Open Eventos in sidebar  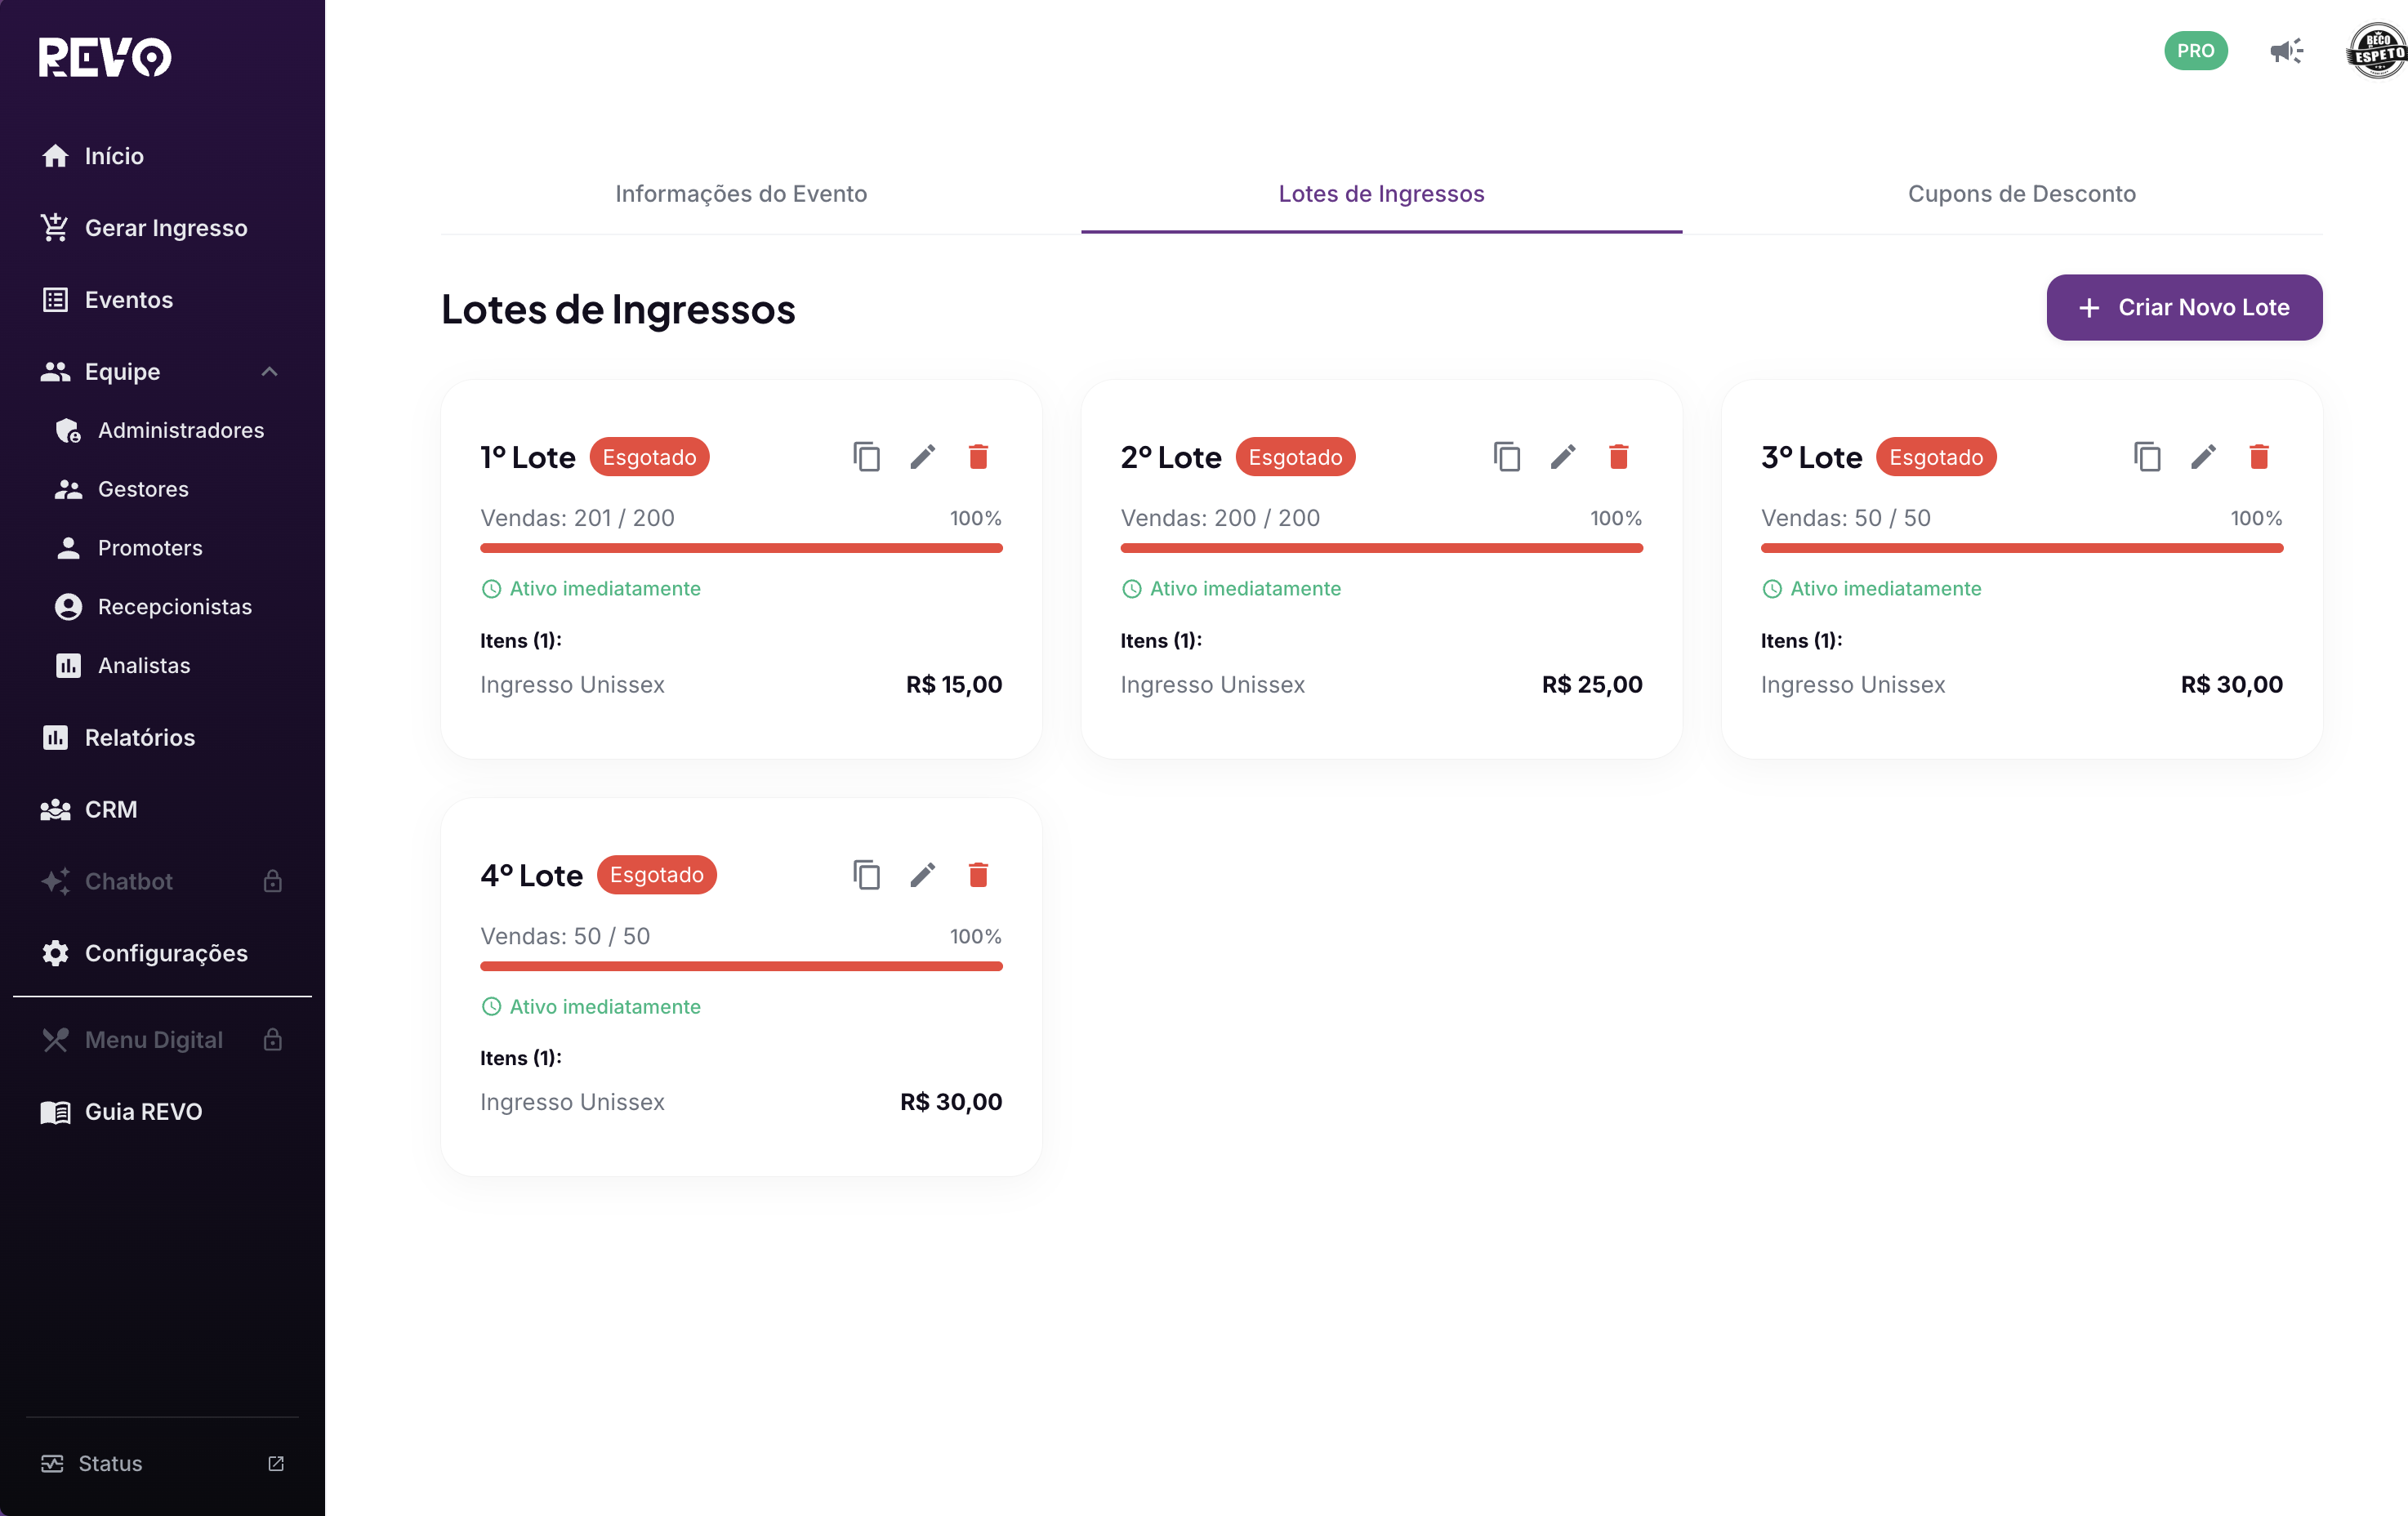click(x=162, y=300)
